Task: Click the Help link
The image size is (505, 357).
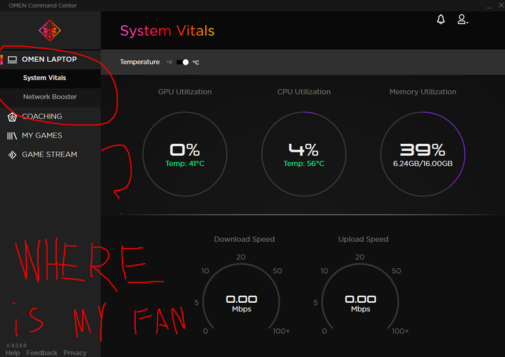Action: [x=13, y=353]
